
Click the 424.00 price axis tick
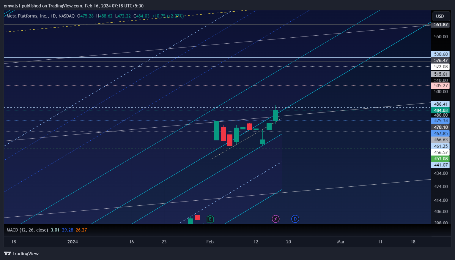pos(441,187)
